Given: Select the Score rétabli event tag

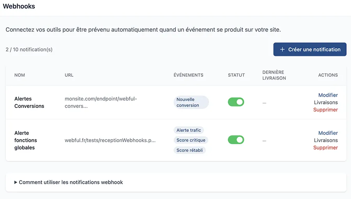Looking at the screenshot, I should 190,150.
